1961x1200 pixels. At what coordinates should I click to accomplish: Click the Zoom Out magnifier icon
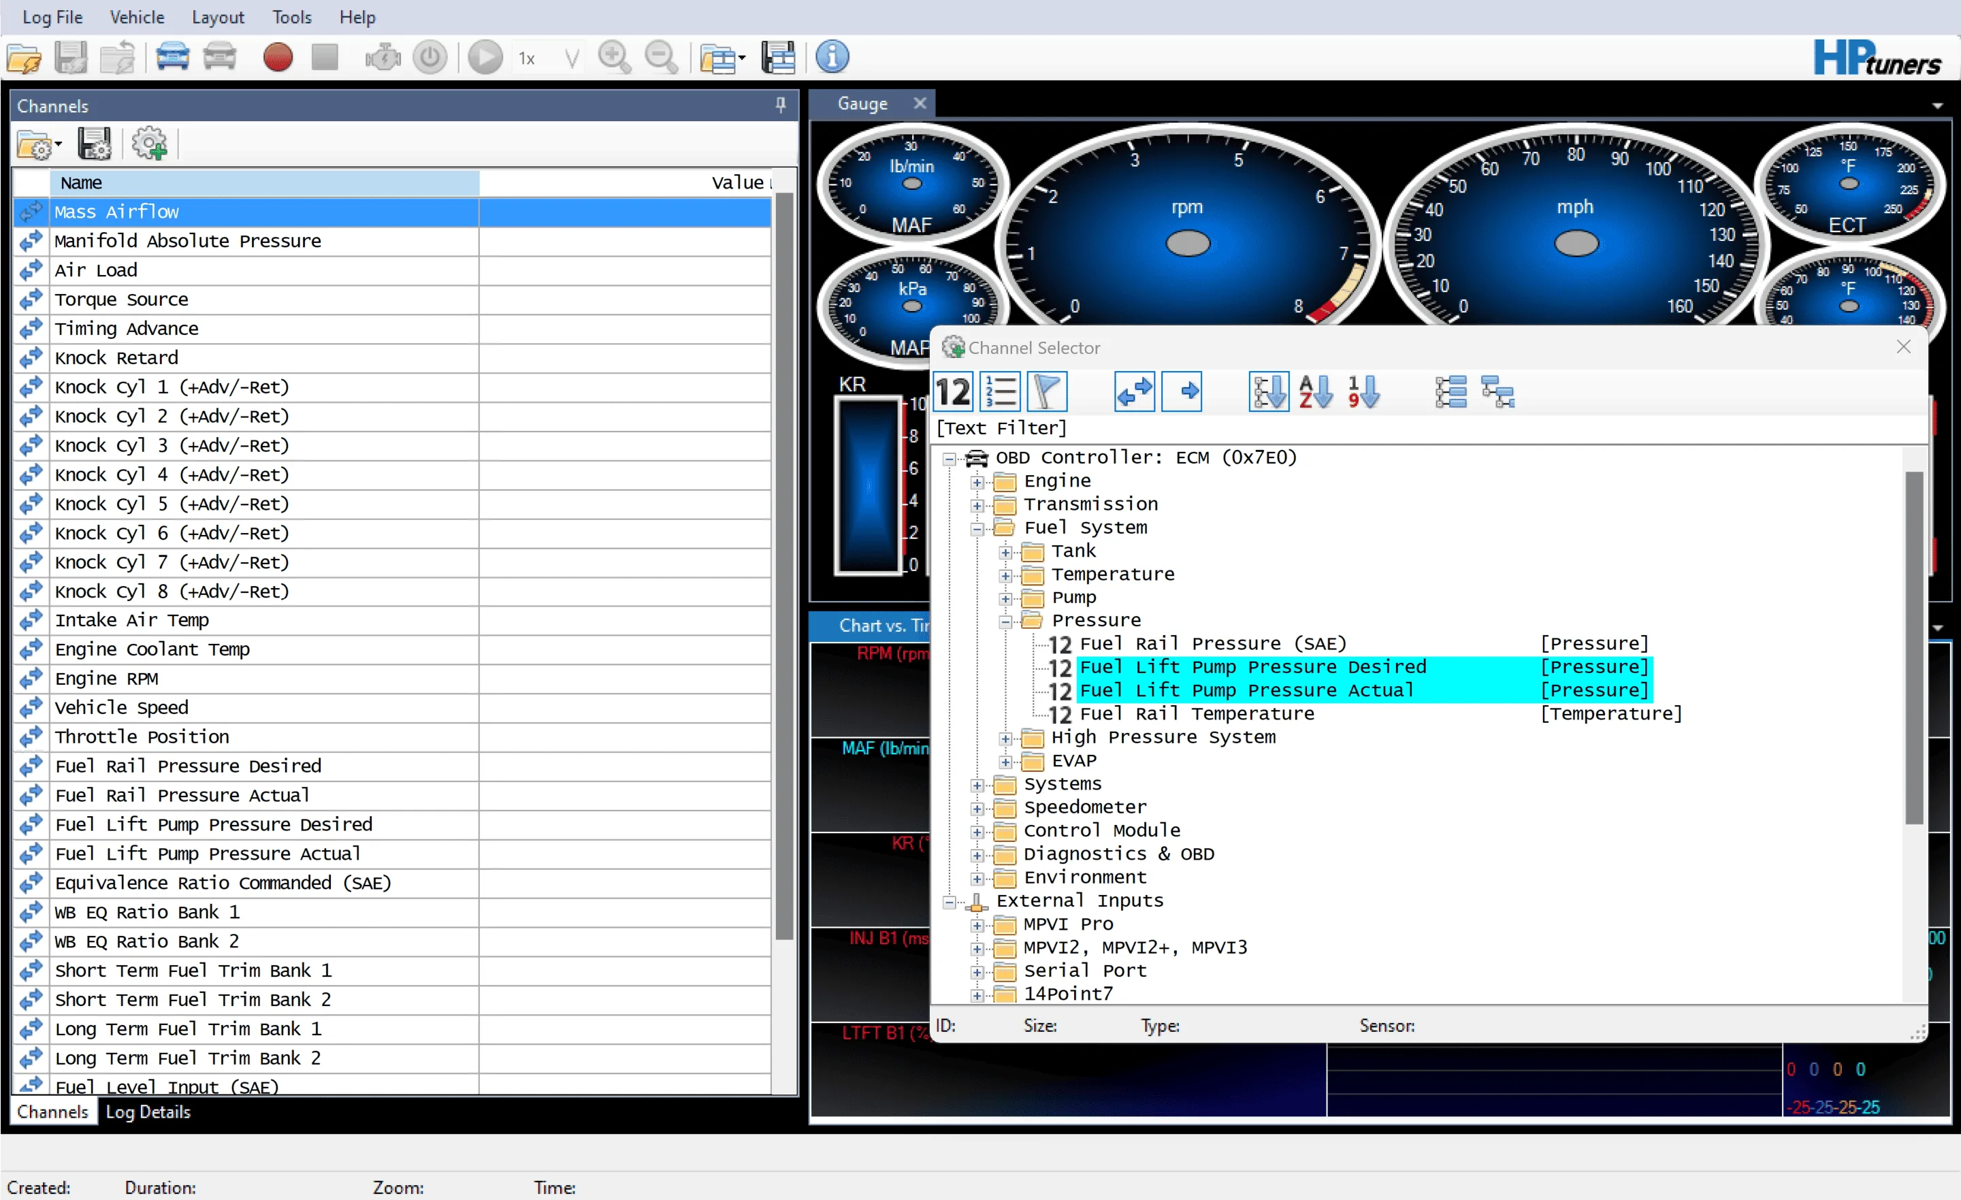pos(662,57)
